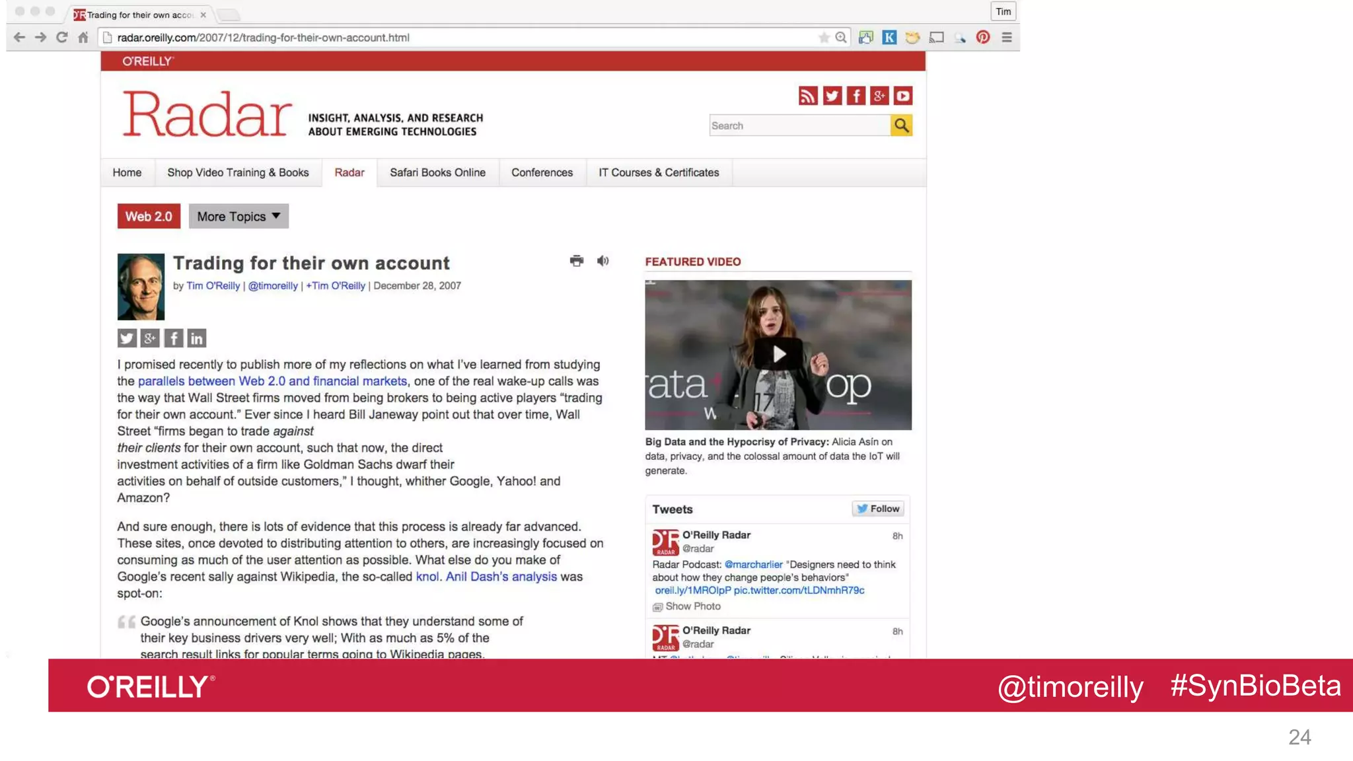Open the Pinterest browser extension icon

983,38
